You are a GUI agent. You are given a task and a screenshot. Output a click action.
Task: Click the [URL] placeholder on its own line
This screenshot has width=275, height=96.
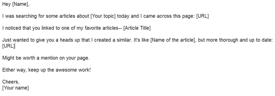pos(9,46)
